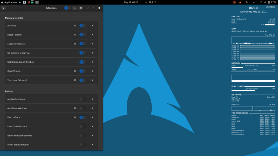
Task: Open Clipboard Indicator settings gear
Action: tap(75, 44)
